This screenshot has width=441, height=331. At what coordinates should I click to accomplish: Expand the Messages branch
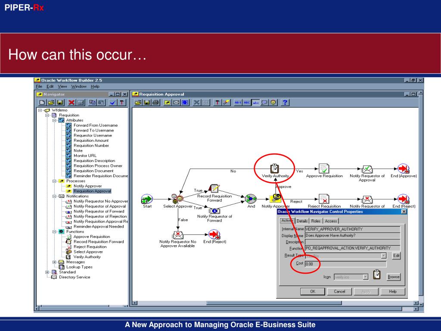click(55, 262)
